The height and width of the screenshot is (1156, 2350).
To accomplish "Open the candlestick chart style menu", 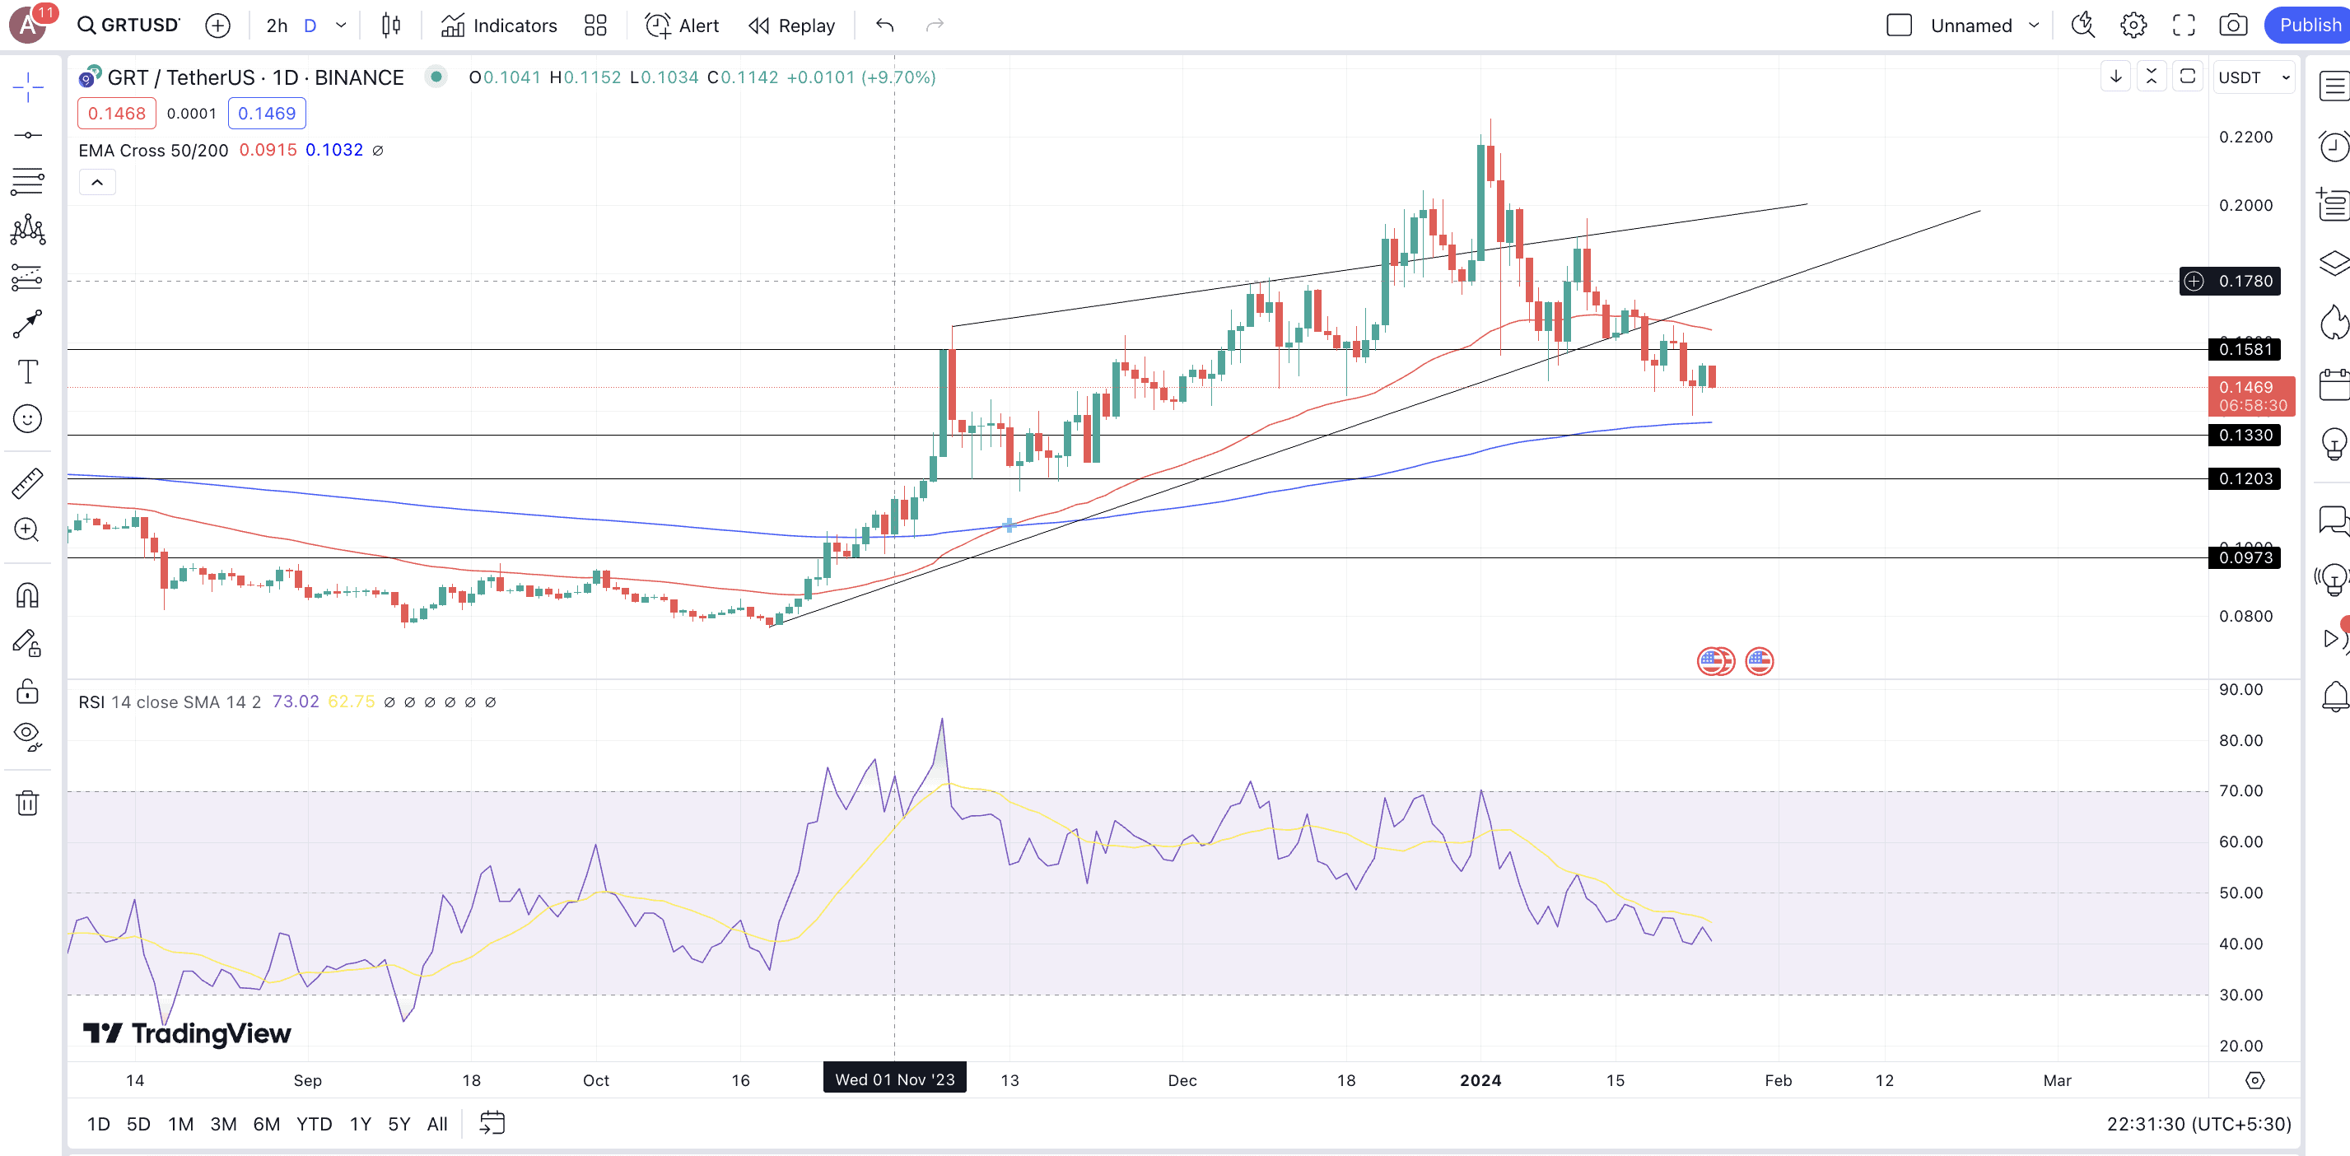I will [390, 26].
